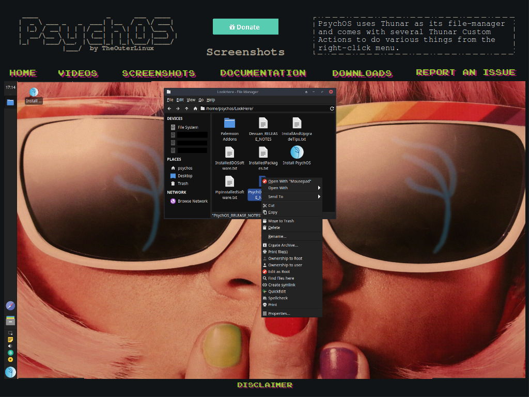Open the Help menu in Thunar
This screenshot has width=529, height=397.
point(211,100)
